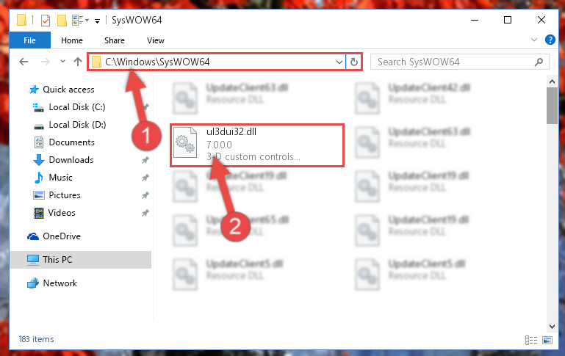Toggle the pin next to Music
The height and width of the screenshot is (356, 565).
coord(145,178)
